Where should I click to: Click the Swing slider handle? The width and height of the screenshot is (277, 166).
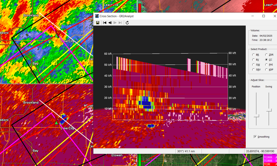[269, 111]
